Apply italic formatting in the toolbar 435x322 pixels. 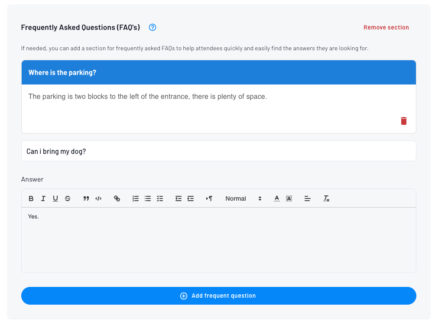43,198
